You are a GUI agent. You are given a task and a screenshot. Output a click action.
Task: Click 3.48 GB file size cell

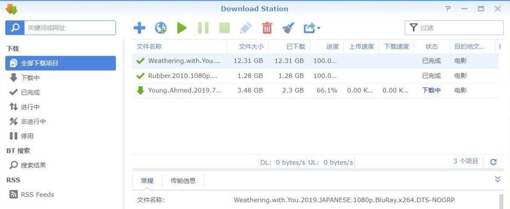coord(250,90)
